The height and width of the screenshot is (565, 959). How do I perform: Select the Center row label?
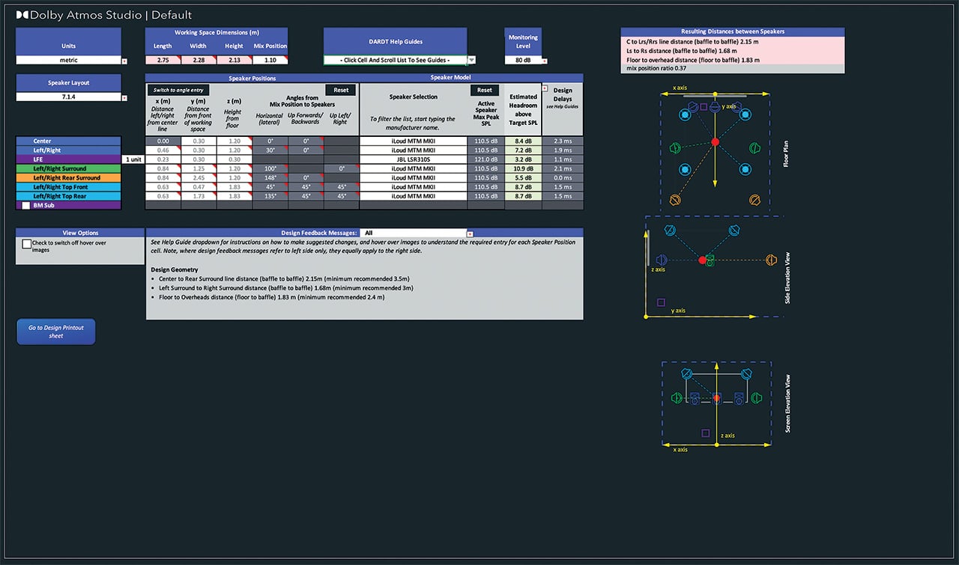point(68,141)
